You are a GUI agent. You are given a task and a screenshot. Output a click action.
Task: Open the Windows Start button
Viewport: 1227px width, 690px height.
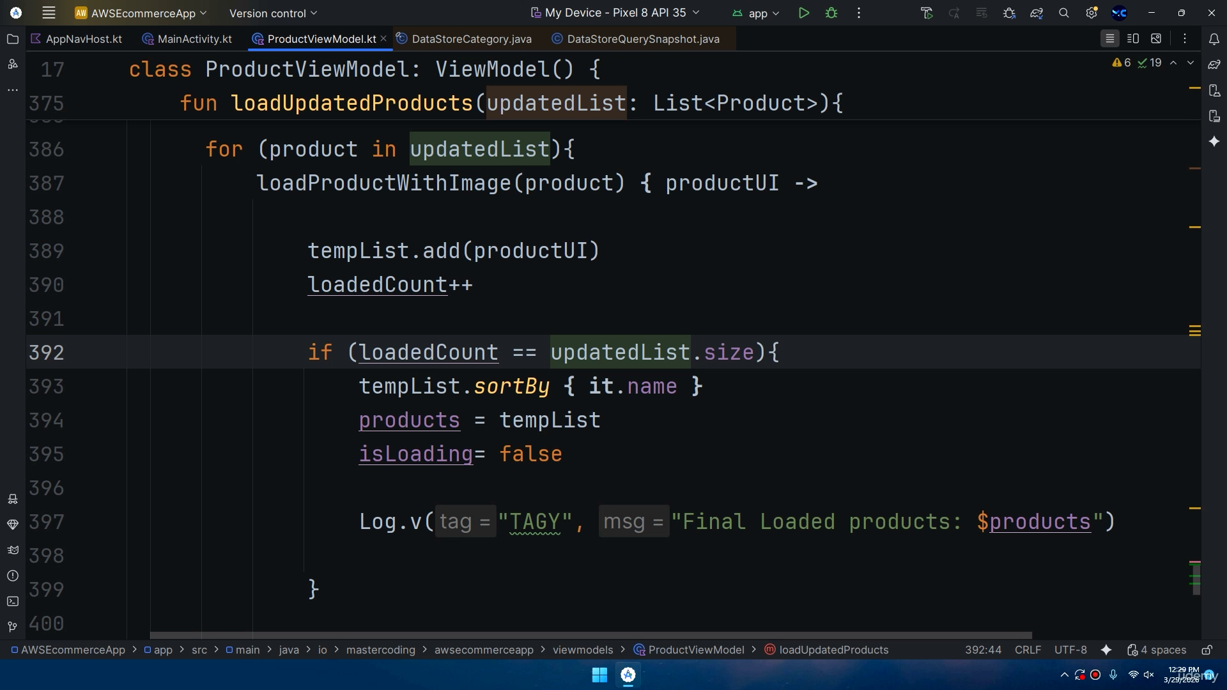click(599, 675)
